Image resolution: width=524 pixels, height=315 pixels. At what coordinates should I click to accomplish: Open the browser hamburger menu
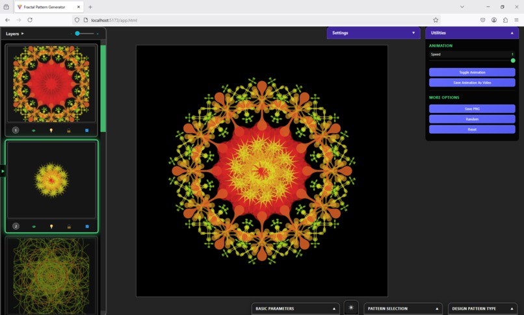(516, 20)
